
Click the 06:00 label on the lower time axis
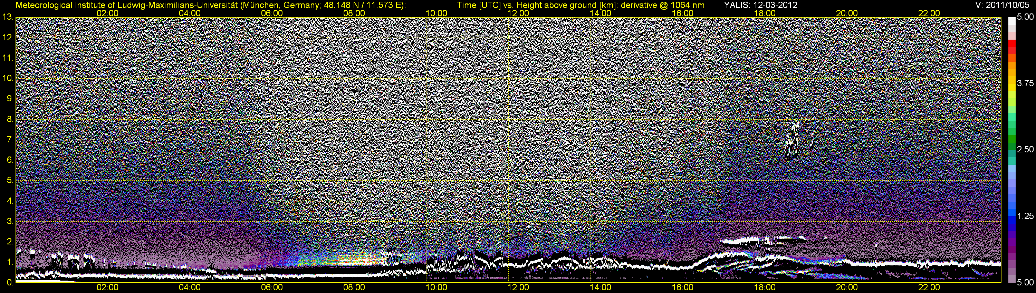tap(271, 288)
